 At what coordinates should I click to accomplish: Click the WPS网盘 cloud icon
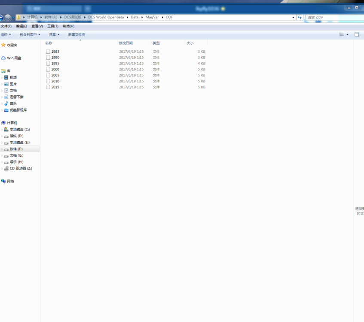tap(3, 58)
